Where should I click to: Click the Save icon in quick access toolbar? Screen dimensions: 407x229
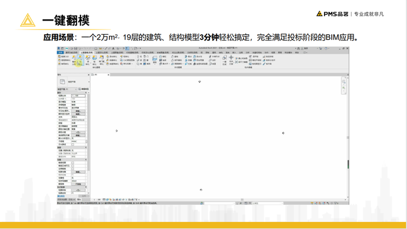(x=76, y=48)
